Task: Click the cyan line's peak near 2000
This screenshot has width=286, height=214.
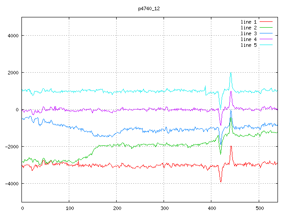Action: pyautogui.click(x=231, y=73)
